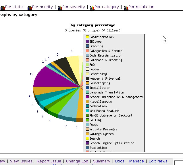183x165 pixels.
Task: Go to the Manage page
Action: point(136,161)
